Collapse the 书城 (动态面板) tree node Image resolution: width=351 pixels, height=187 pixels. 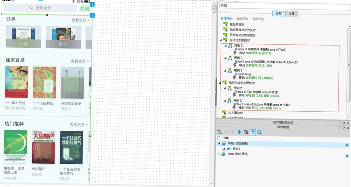click(219, 144)
